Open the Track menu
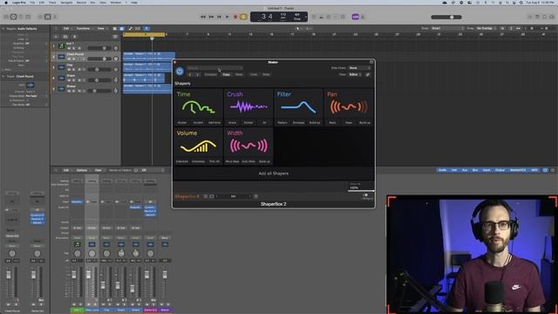 pyautogui.click(x=52, y=3)
